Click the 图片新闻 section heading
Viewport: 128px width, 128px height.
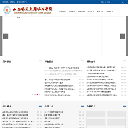coord(7,62)
